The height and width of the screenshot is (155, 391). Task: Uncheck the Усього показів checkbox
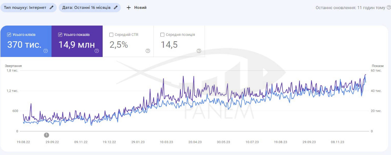pyautogui.click(x=60, y=35)
